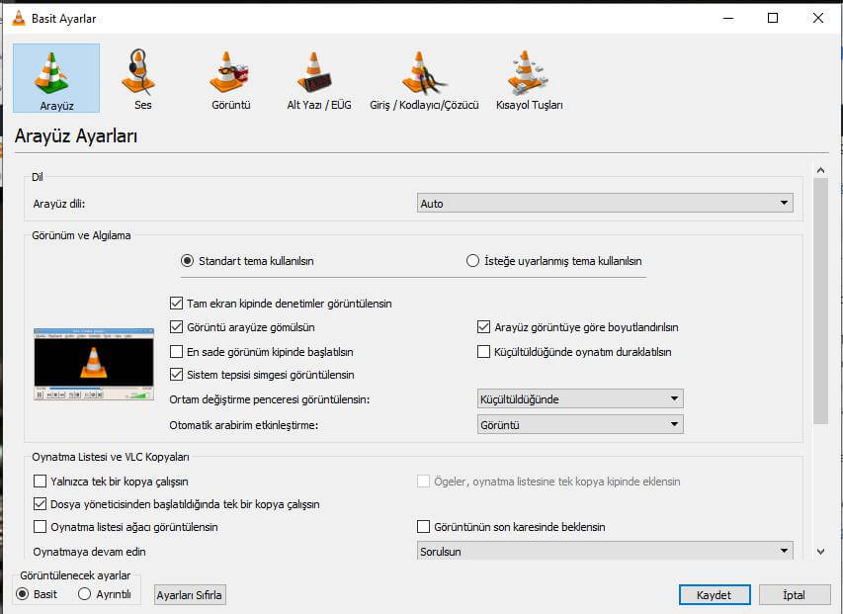Click the Oynatma Listesi ve VLC Kopyaları label
843x614 pixels.
[x=111, y=457]
